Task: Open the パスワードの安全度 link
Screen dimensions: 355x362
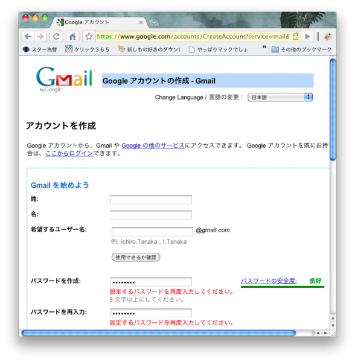Action: tap(269, 281)
